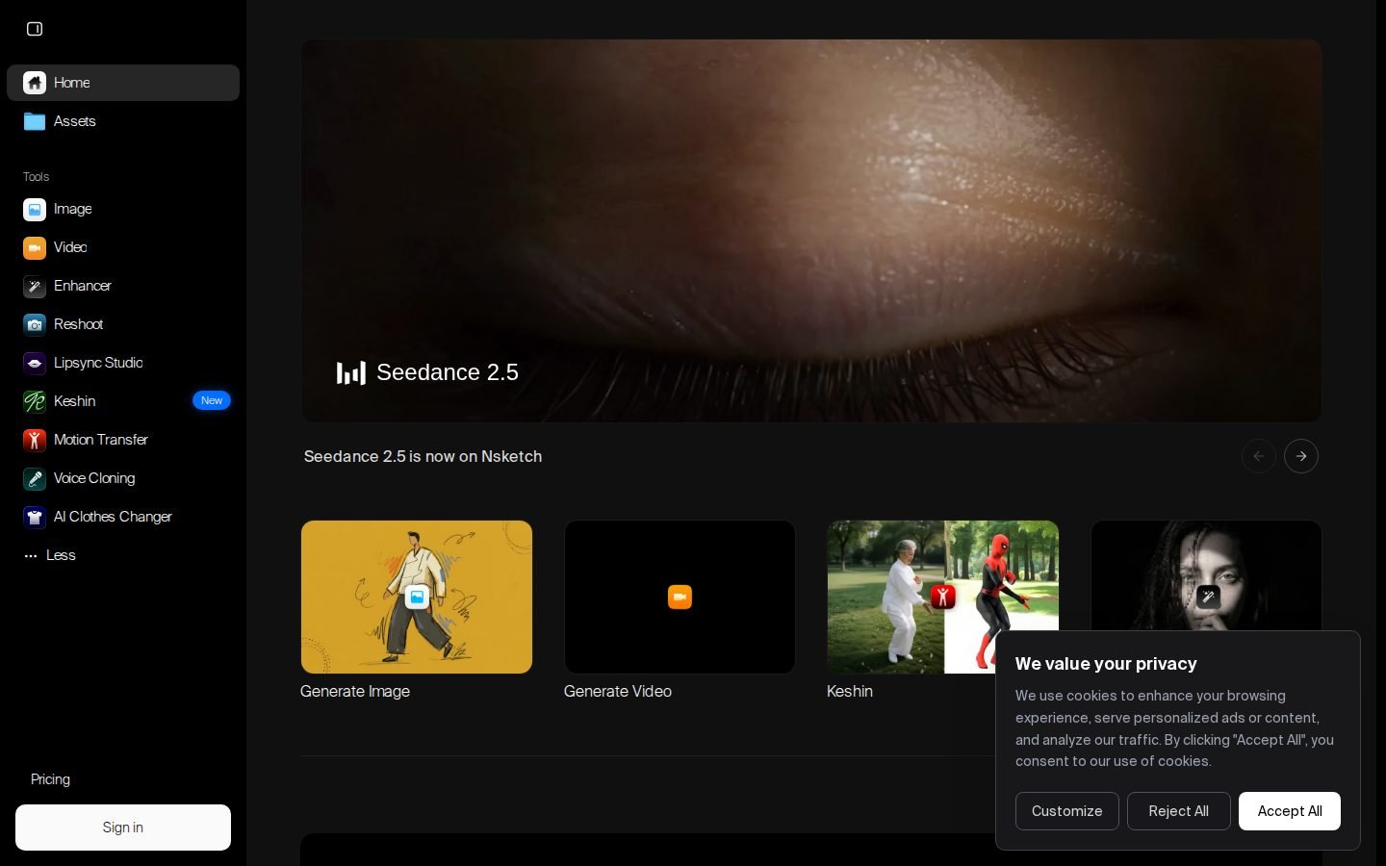
Task: Click the New badge beside Keshin
Action: click(x=212, y=400)
